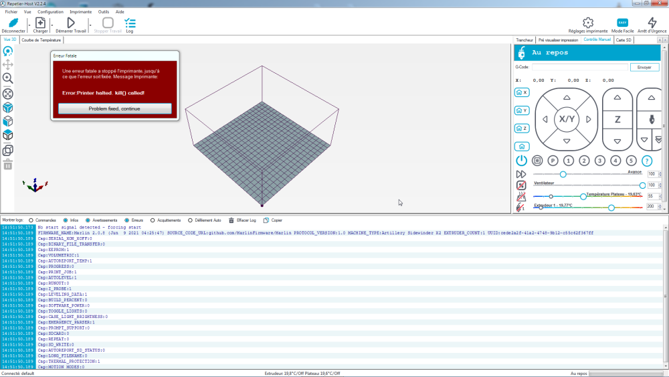669x377 pixels.
Task: Open the Log toolbar icon
Action: point(130,23)
